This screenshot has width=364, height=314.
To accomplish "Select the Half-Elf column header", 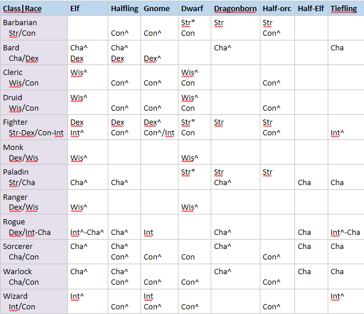I will point(311,9).
